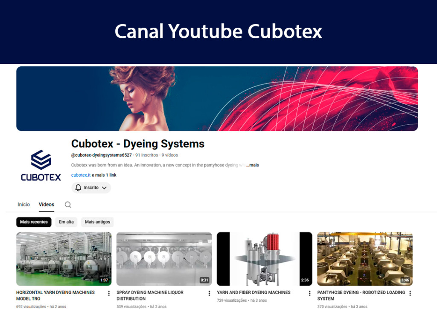Open options menu for Horizontal Yarn Dyeing video

pos(109,293)
